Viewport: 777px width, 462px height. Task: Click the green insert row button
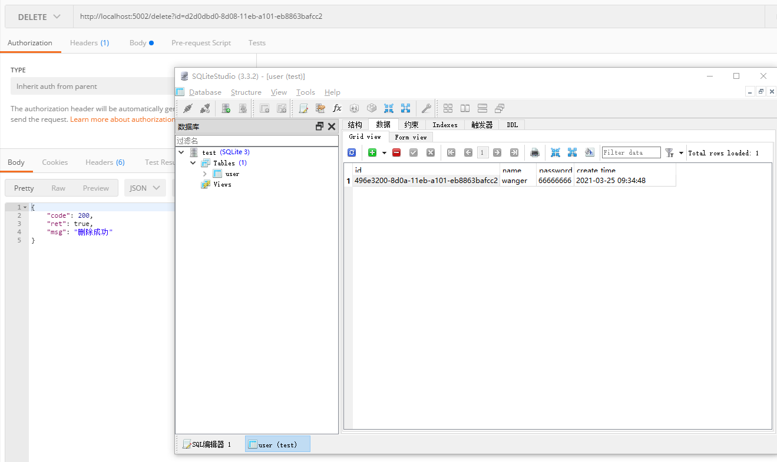[x=372, y=152]
